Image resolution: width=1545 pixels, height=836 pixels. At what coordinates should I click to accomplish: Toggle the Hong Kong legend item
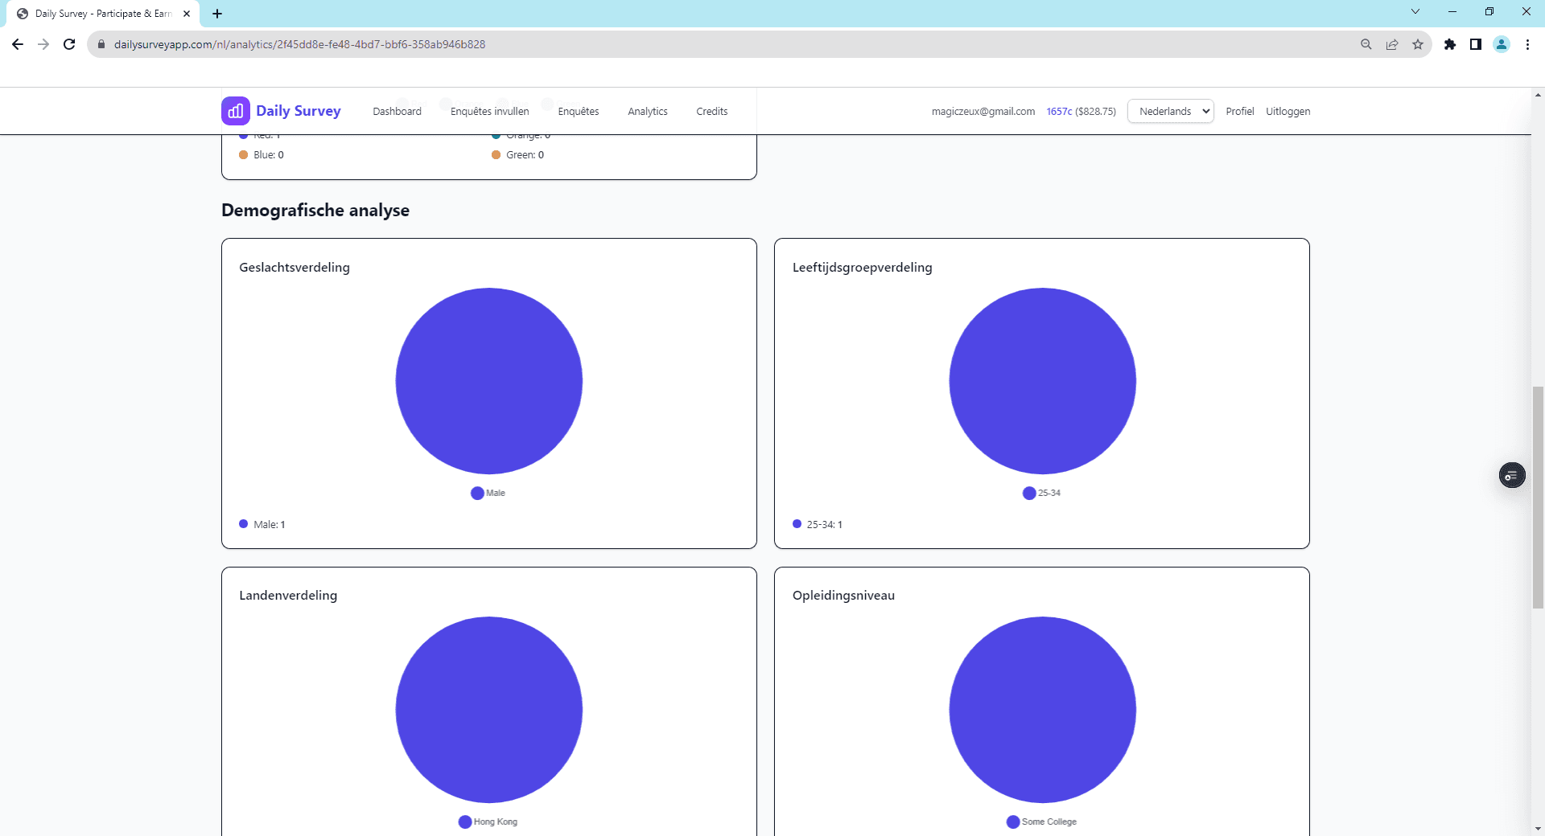click(488, 822)
